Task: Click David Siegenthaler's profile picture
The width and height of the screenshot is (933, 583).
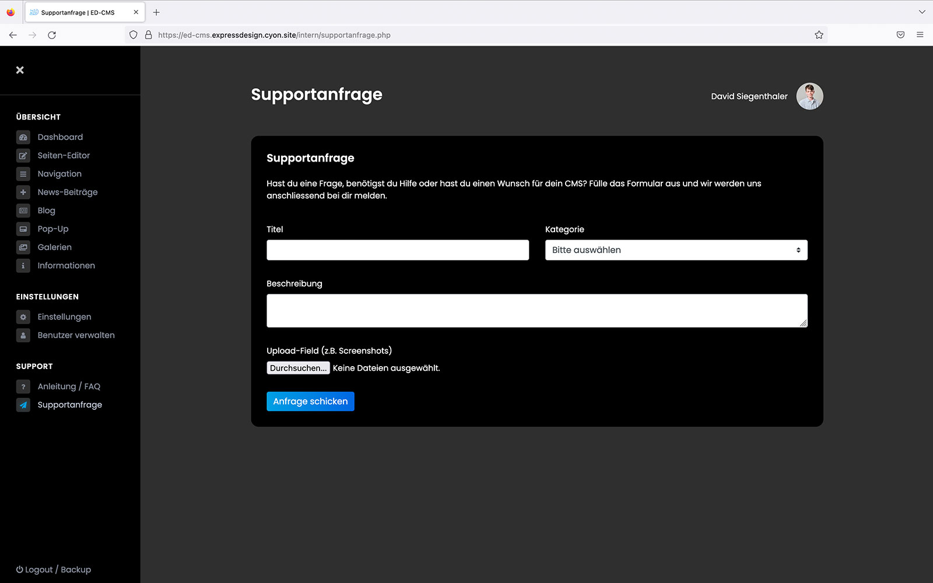Action: 809,96
